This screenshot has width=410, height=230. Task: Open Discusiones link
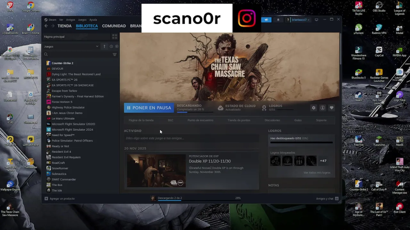pyautogui.click(x=272, y=120)
